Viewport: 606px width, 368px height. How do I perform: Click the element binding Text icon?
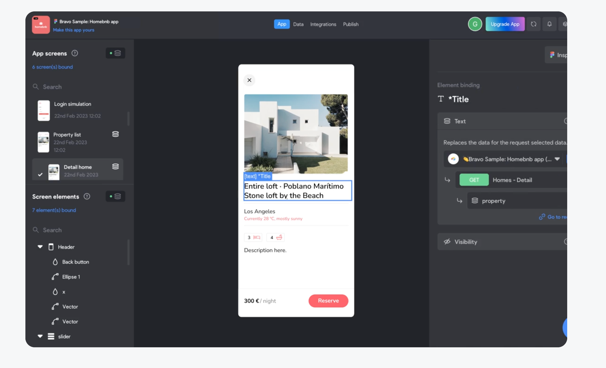pos(447,121)
